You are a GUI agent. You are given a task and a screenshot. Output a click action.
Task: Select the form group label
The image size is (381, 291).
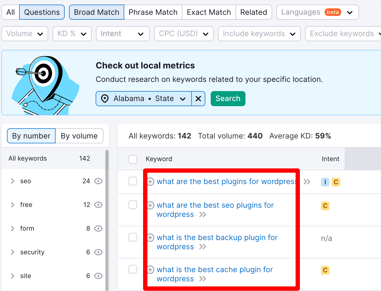coord(27,228)
